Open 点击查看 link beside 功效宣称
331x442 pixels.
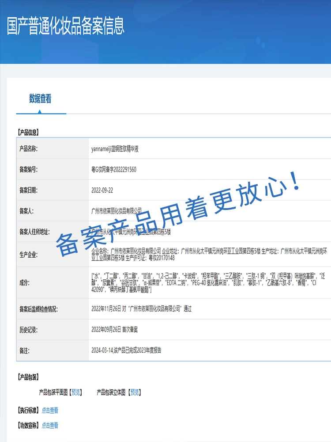coord(50,425)
